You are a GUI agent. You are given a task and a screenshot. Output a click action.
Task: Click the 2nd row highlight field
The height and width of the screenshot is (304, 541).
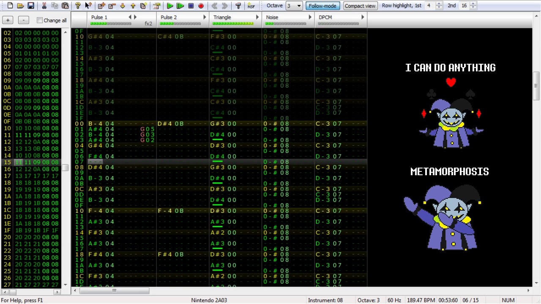coord(464,6)
